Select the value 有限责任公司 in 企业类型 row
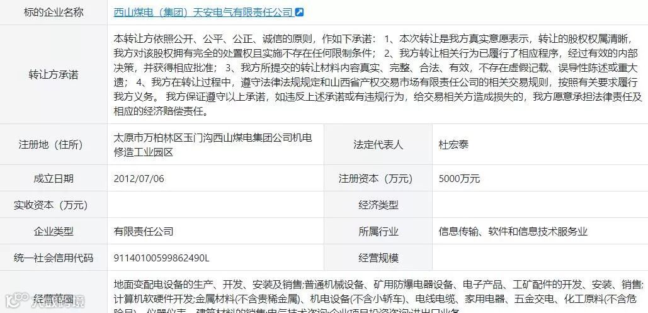The height and width of the screenshot is (313, 648). tap(144, 231)
